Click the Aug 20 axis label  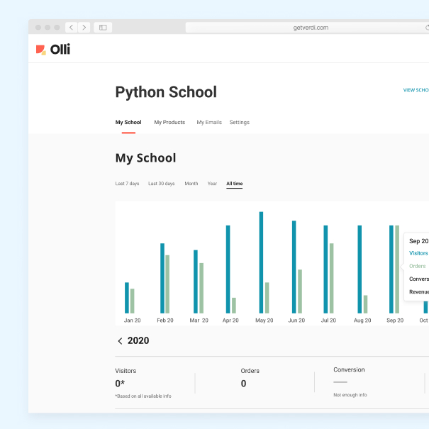point(362,321)
